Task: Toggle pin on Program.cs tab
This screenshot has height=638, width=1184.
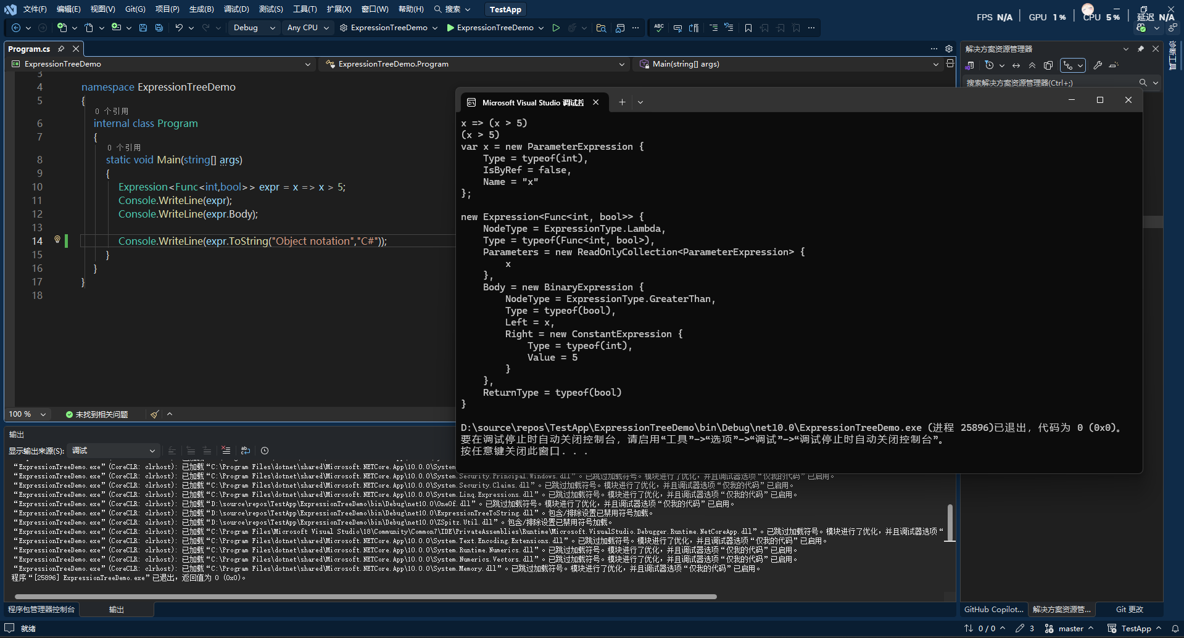Action: (61, 49)
